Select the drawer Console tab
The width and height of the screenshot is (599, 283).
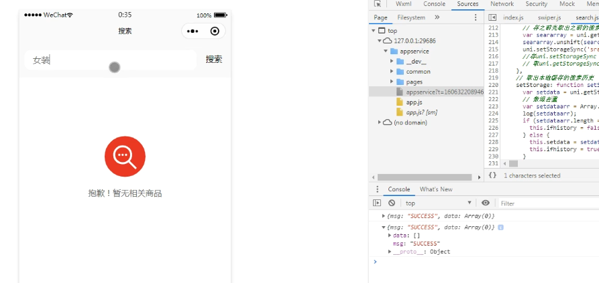click(x=399, y=189)
